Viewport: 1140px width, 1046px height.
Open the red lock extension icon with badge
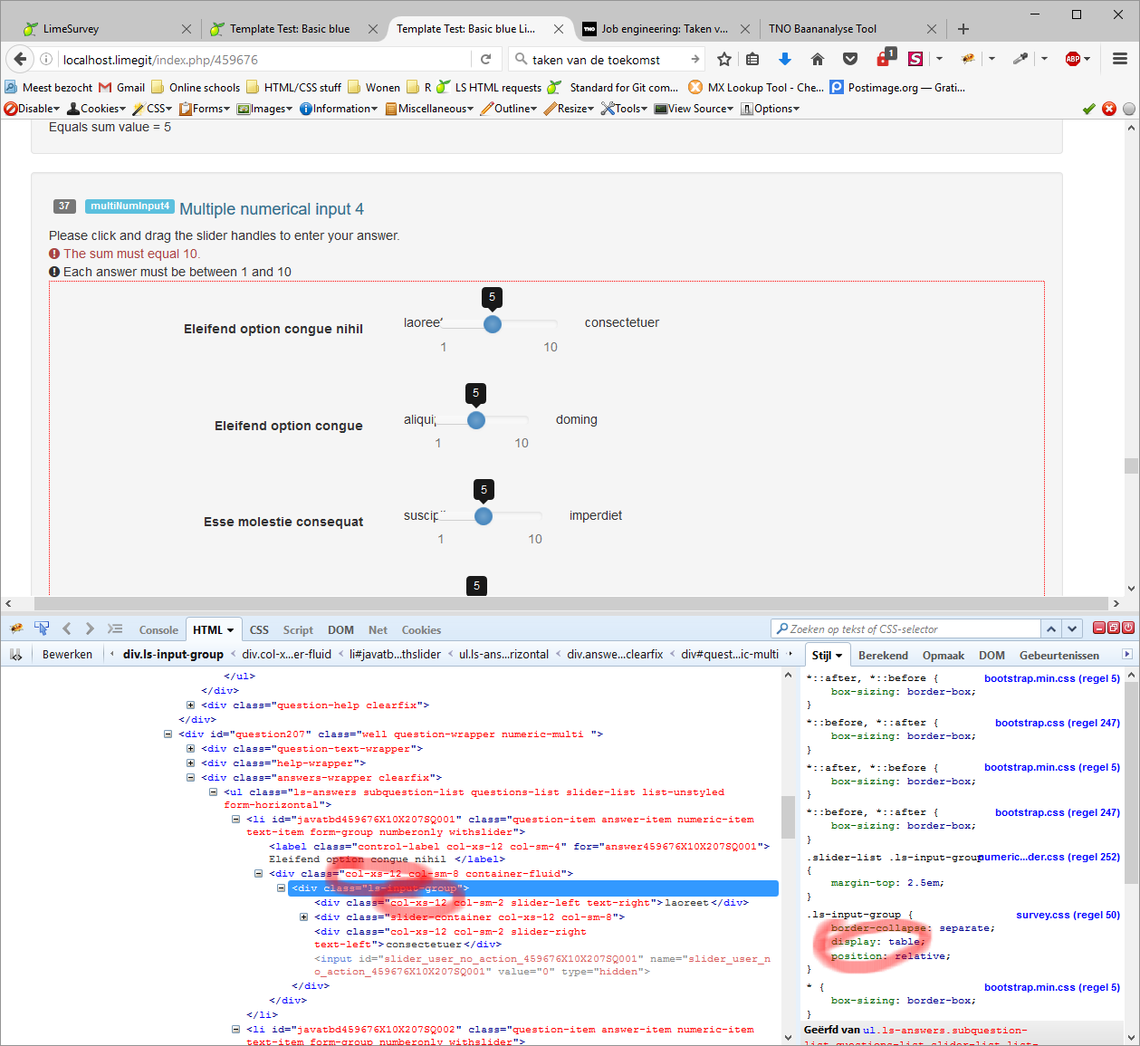click(x=885, y=58)
